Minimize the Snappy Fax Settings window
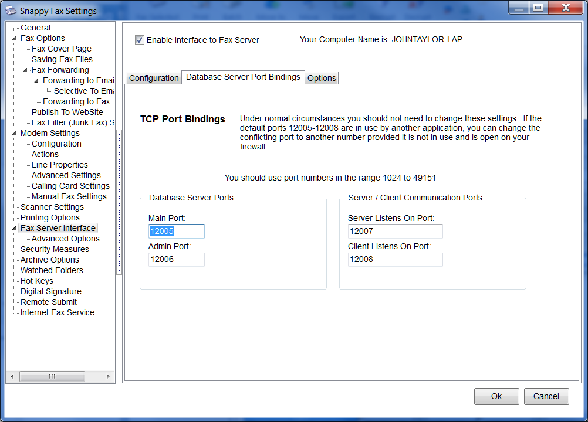 (x=519, y=8)
